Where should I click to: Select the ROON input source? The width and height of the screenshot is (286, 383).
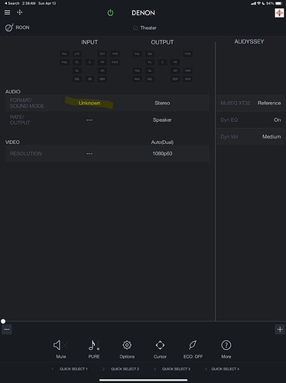[18, 28]
